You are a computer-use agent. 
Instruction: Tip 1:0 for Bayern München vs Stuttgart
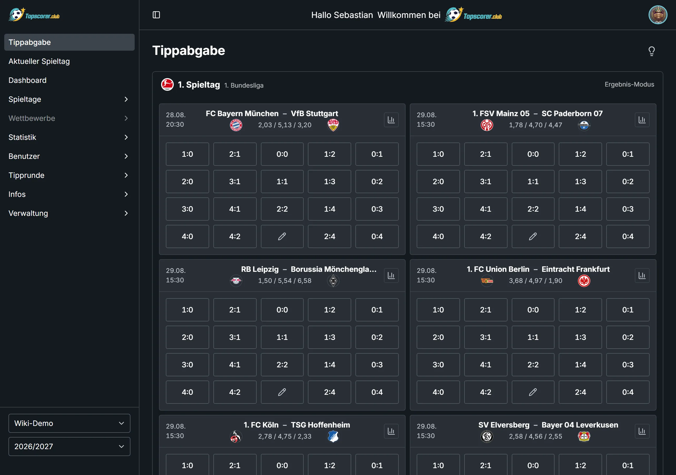(187, 154)
